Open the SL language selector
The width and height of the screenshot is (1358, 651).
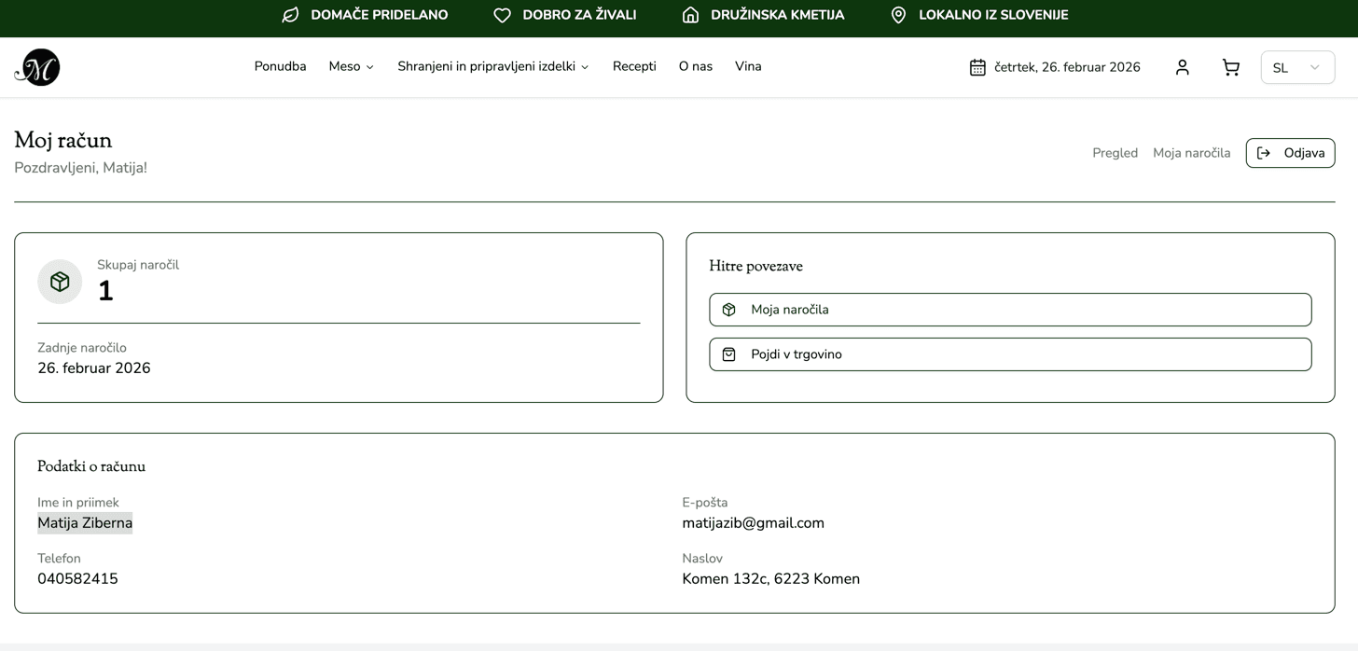(1296, 67)
